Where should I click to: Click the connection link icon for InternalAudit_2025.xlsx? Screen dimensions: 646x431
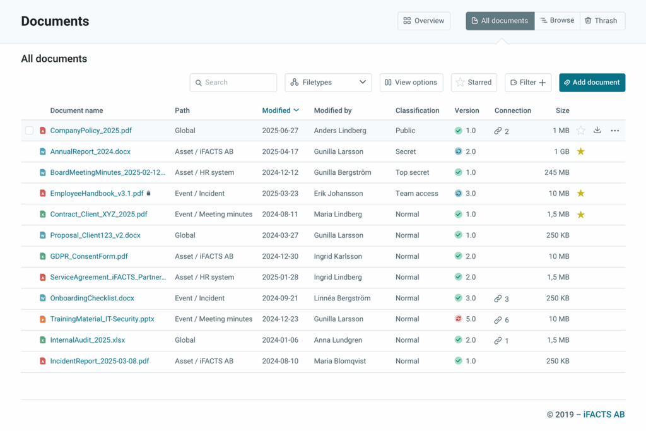(x=498, y=340)
